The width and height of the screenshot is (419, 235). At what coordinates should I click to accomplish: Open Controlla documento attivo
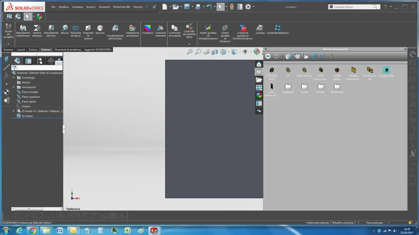(x=189, y=31)
